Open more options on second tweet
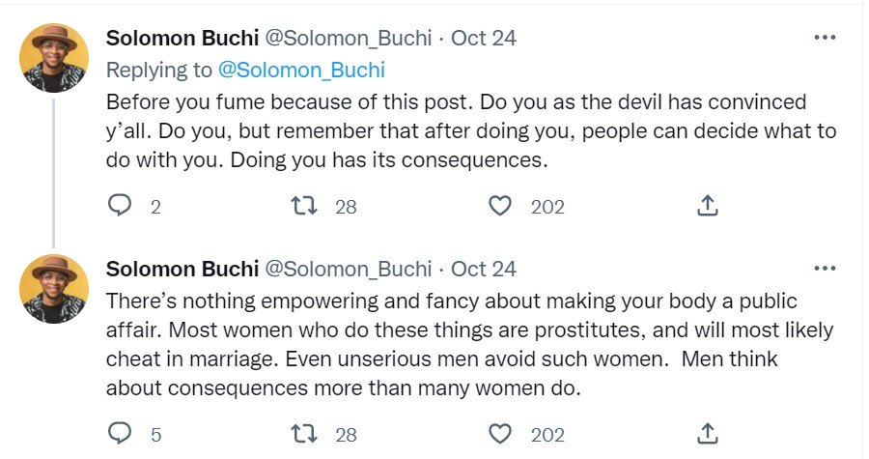 (825, 268)
